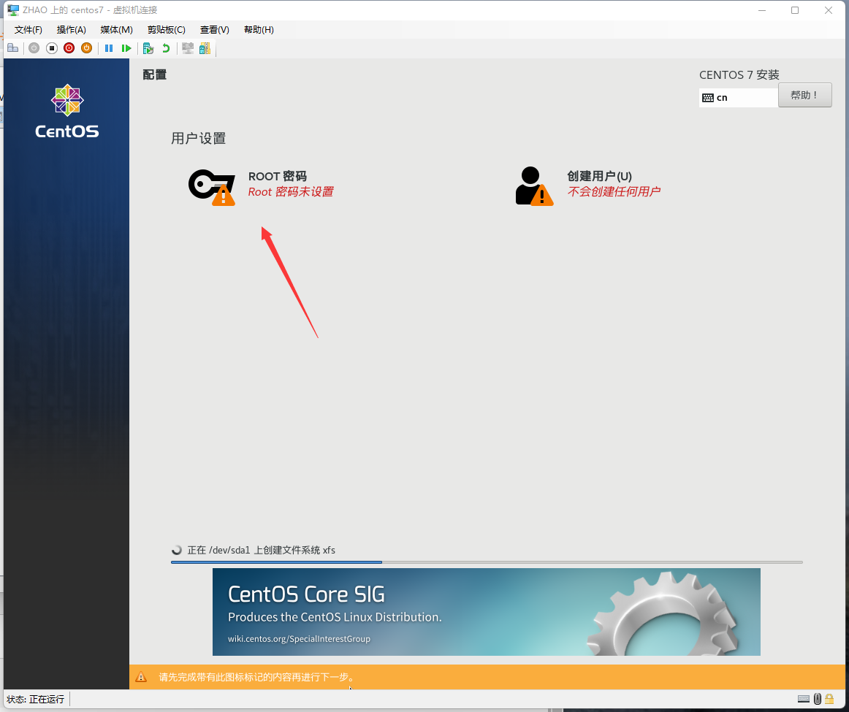
Task: Click the keyboard icon in status bar
Action: [804, 699]
